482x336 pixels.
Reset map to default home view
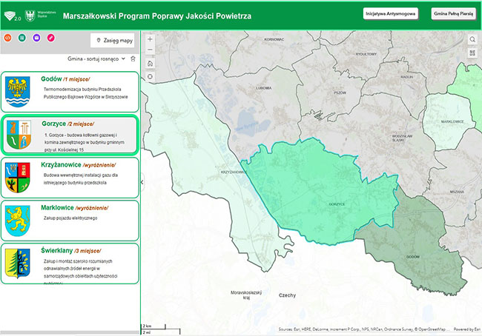(151, 63)
